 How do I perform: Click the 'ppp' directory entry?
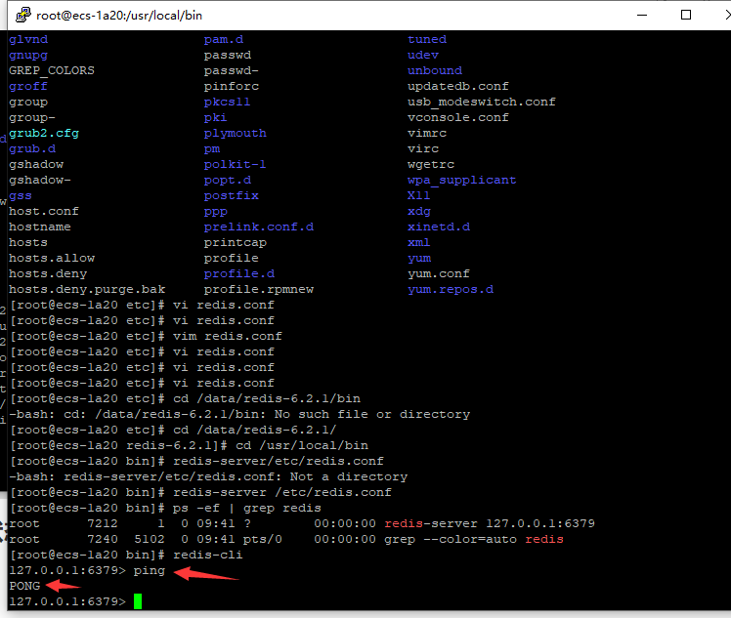coord(215,212)
